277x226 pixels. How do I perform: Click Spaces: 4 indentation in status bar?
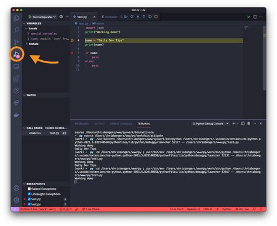pyautogui.click(x=193, y=209)
